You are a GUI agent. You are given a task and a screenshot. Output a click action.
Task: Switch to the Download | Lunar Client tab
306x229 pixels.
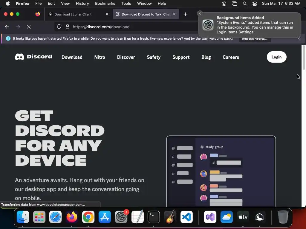pyautogui.click(x=76, y=14)
